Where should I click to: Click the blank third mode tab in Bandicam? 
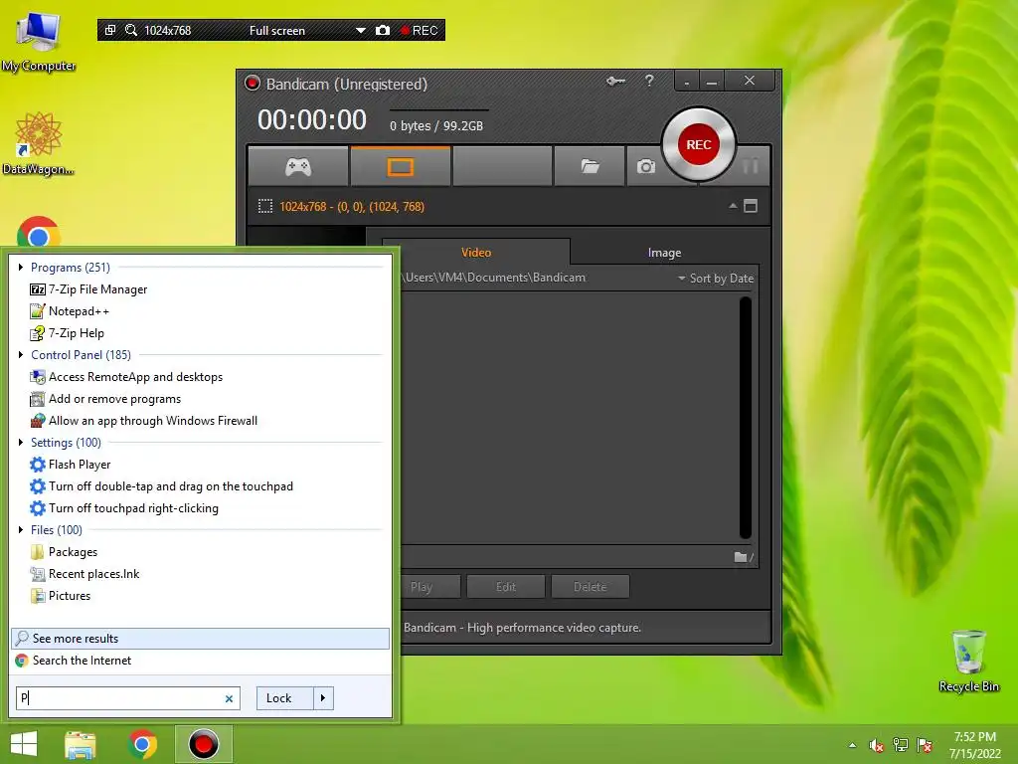[x=502, y=167]
